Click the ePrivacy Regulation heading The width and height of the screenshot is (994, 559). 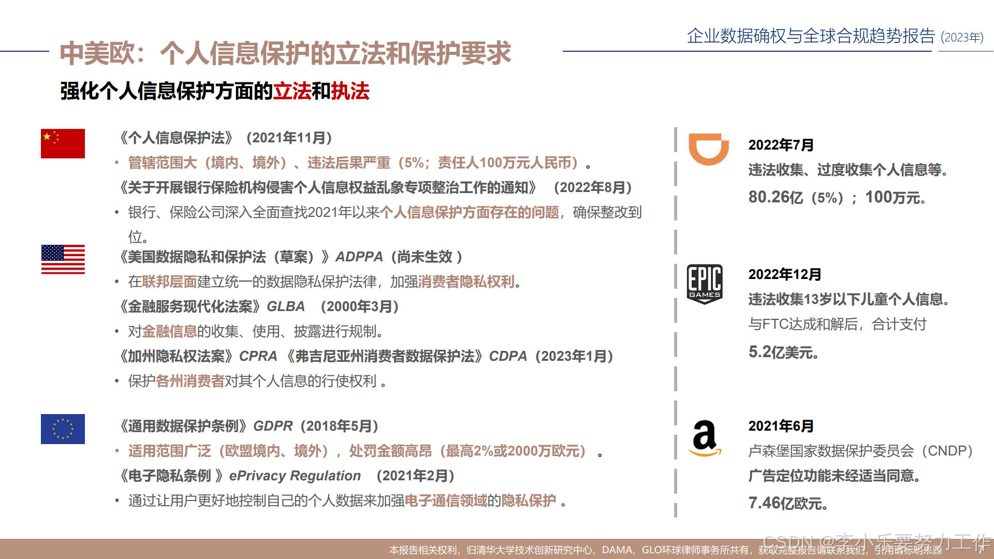pyautogui.click(x=287, y=476)
